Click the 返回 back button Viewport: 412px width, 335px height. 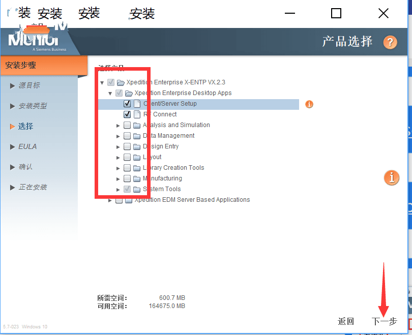point(346,321)
